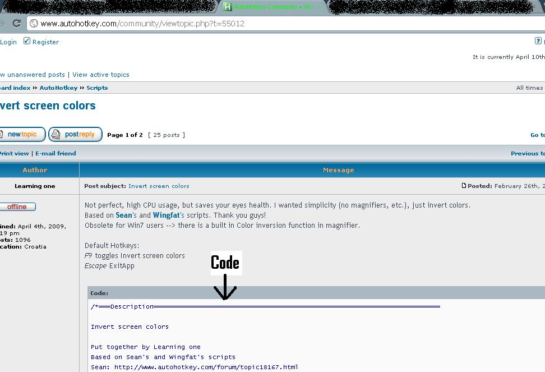Click the small post icon beside Posted
The height and width of the screenshot is (372, 545).
click(x=464, y=186)
